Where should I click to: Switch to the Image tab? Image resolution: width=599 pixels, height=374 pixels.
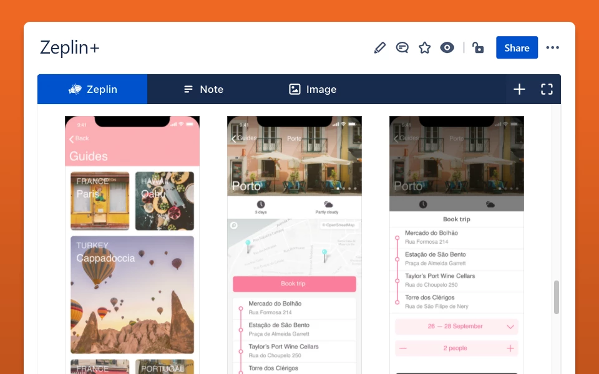click(313, 89)
